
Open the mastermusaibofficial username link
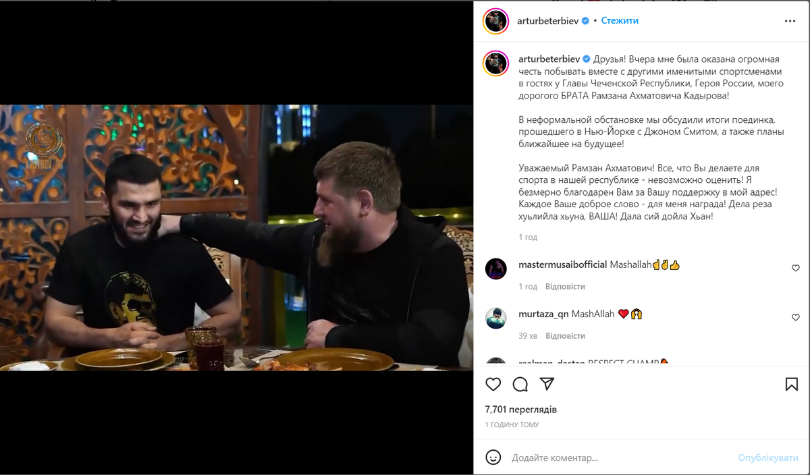tap(562, 264)
